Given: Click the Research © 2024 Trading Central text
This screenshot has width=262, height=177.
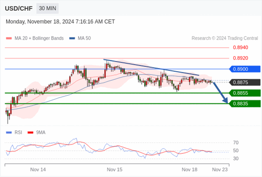Looking at the screenshot, I should point(225,38).
